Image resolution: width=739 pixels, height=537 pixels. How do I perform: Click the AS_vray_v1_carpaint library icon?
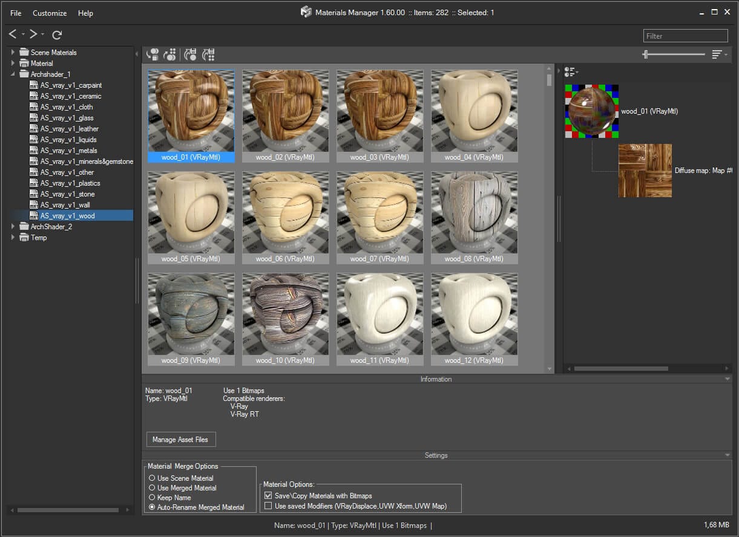(x=34, y=85)
